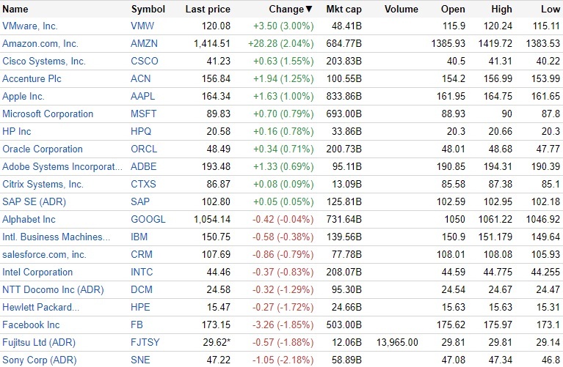This screenshot has height=367, width=563.
Task: Open Alphabet Inc company page
Action: click(x=29, y=220)
